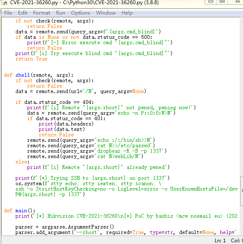243x244 pixels.
Task: Click the 'os.system(f'stty echo' line
Action: (x=89, y=184)
